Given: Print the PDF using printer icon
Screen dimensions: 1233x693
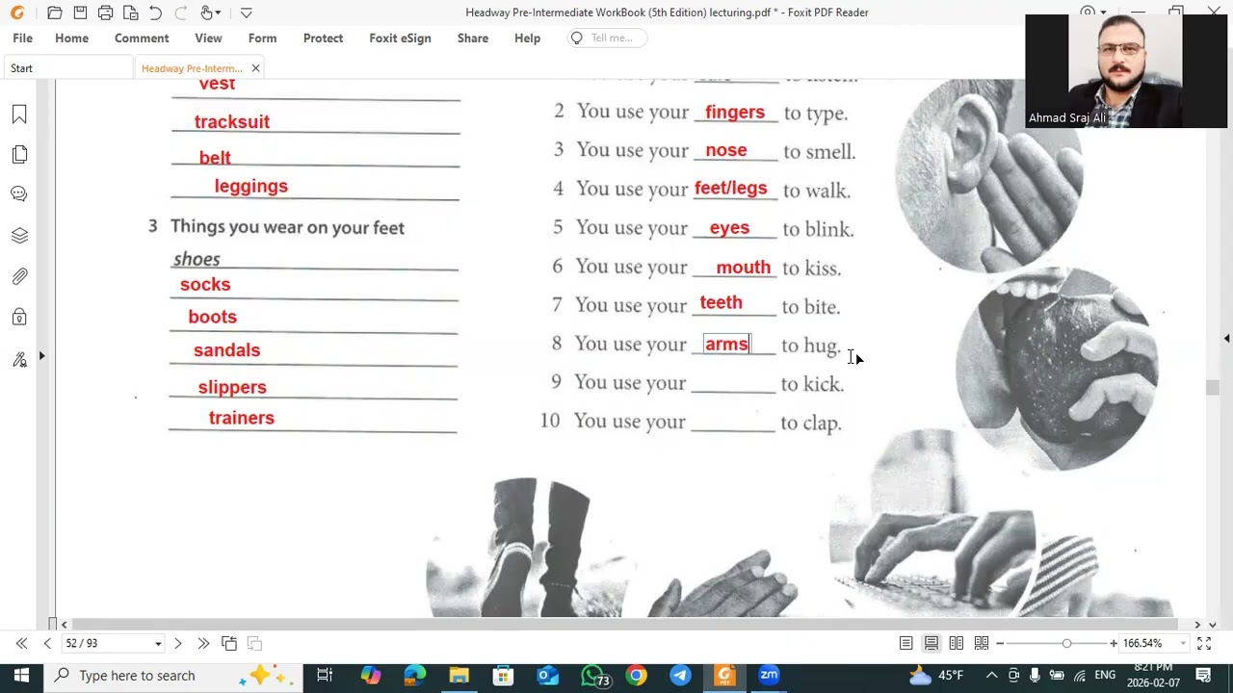Looking at the screenshot, I should pos(105,13).
